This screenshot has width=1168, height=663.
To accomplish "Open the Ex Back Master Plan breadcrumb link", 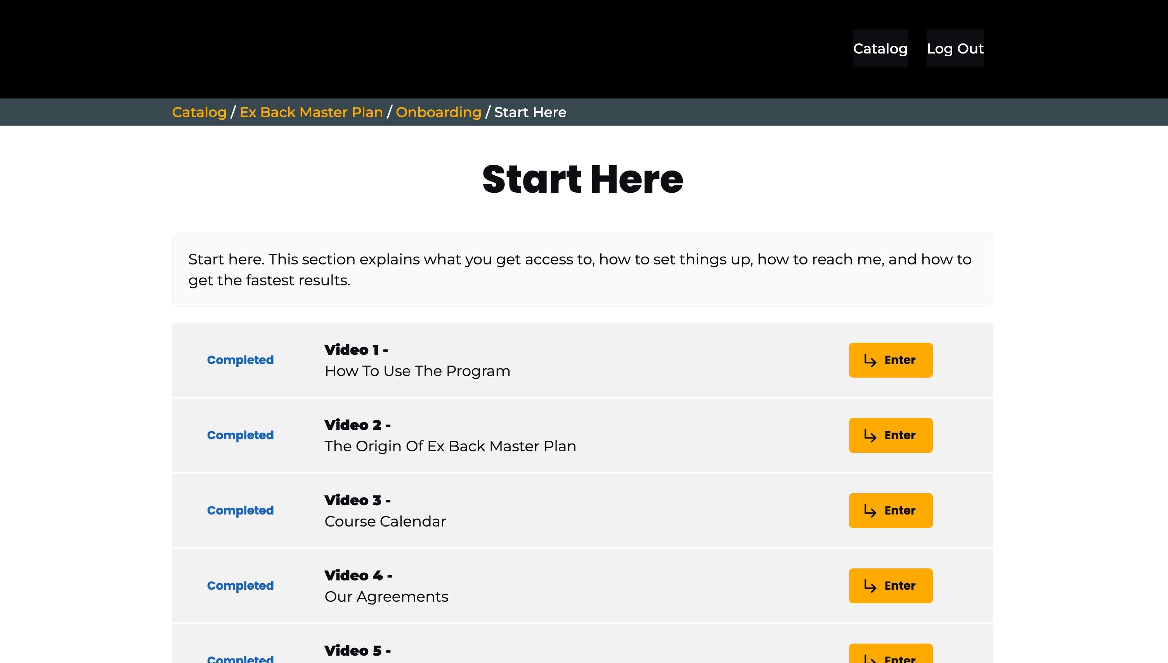I will (311, 112).
